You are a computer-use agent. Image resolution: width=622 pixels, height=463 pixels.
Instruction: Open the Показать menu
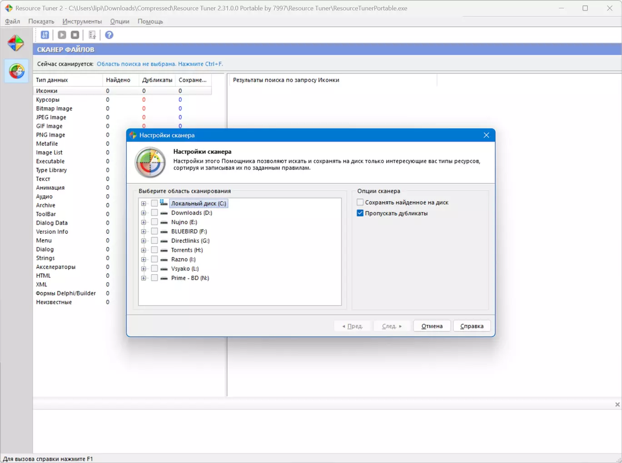coord(41,21)
